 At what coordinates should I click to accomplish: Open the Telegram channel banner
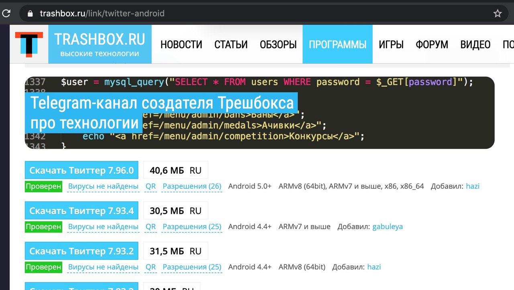coord(259,113)
